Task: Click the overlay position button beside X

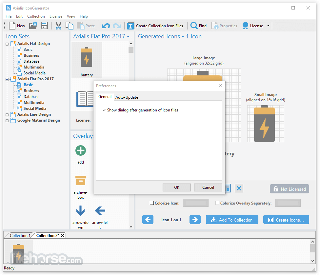Action: pos(228,188)
